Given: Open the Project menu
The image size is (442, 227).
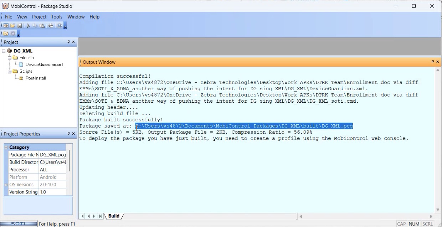Looking at the screenshot, I should click(x=39, y=17).
